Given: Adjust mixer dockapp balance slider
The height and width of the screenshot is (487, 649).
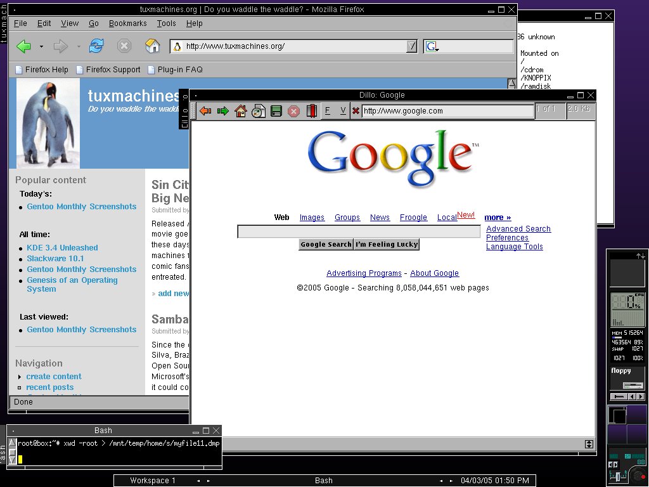Looking at the screenshot, I should pos(619,477).
